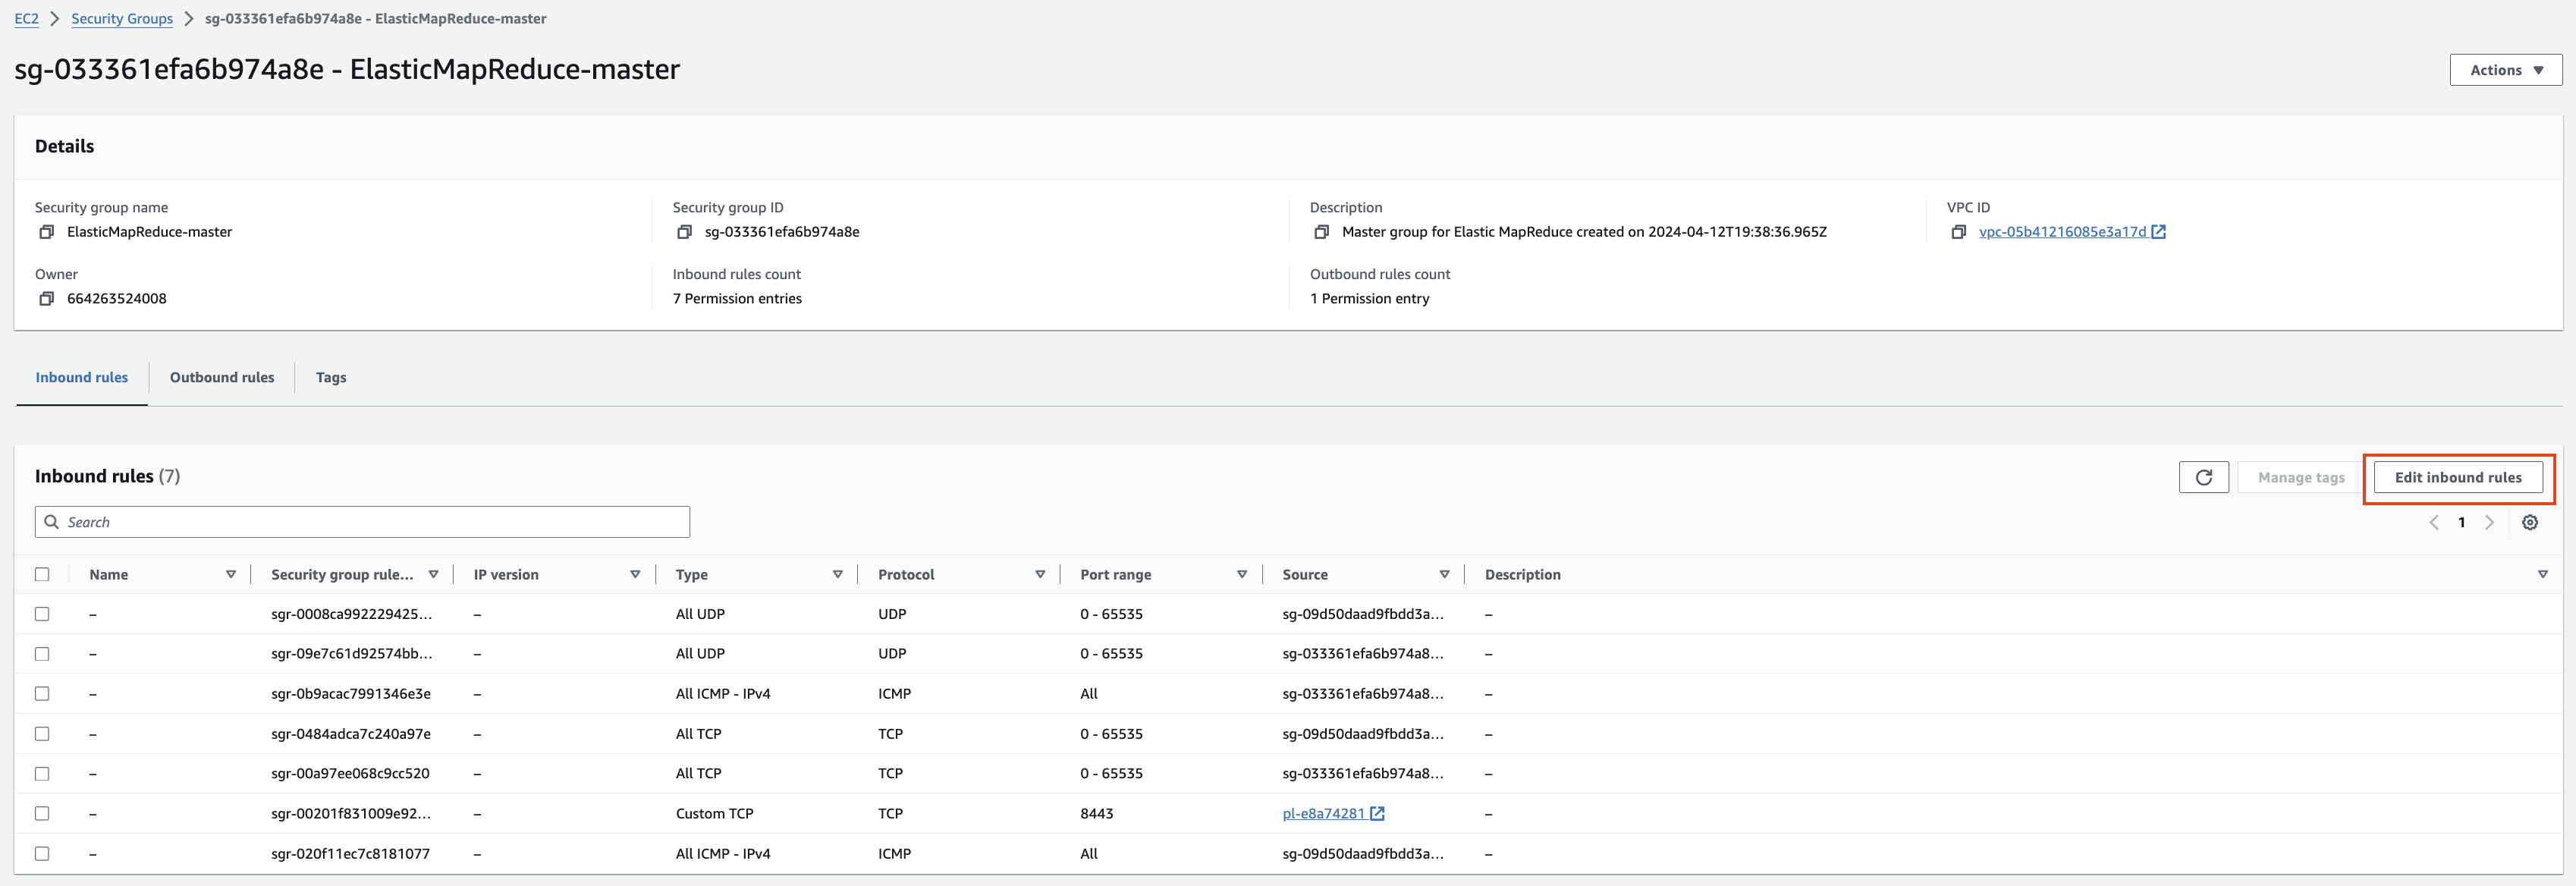Click page number 1 in pagination
Image resolution: width=2576 pixels, height=886 pixels.
2462,522
